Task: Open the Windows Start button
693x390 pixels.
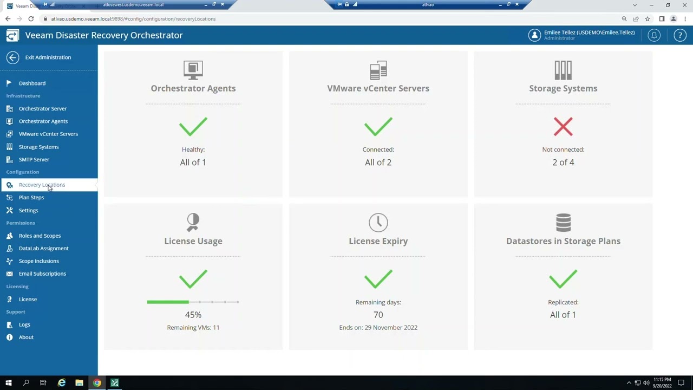Action: (x=9, y=383)
